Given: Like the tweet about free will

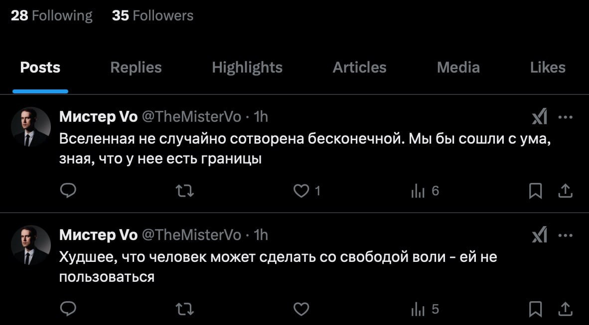Looking at the screenshot, I should click(x=301, y=309).
